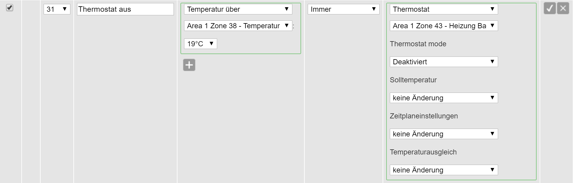
Task: Confirm the rule with the checkmark icon
Action: coord(550,8)
